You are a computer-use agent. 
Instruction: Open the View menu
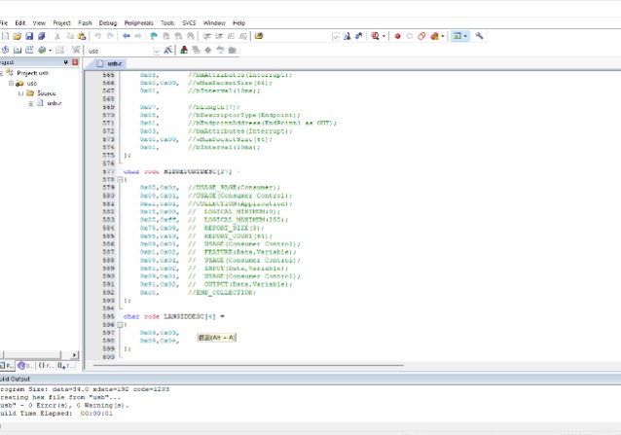[39, 23]
